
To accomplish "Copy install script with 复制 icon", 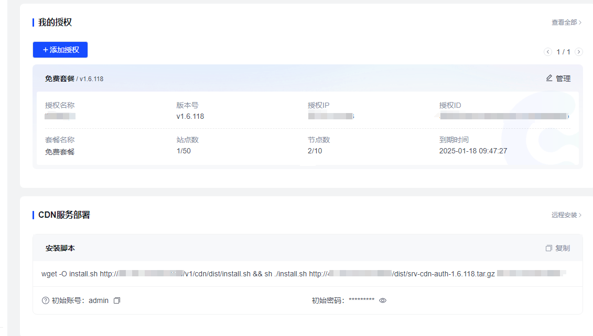I will pos(549,248).
